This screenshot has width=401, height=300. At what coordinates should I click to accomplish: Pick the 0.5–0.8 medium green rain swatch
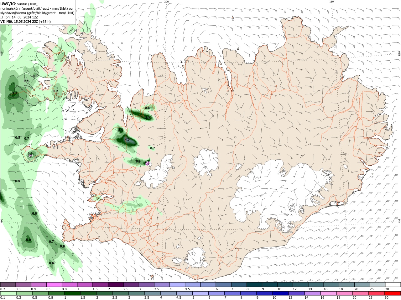(40, 293)
